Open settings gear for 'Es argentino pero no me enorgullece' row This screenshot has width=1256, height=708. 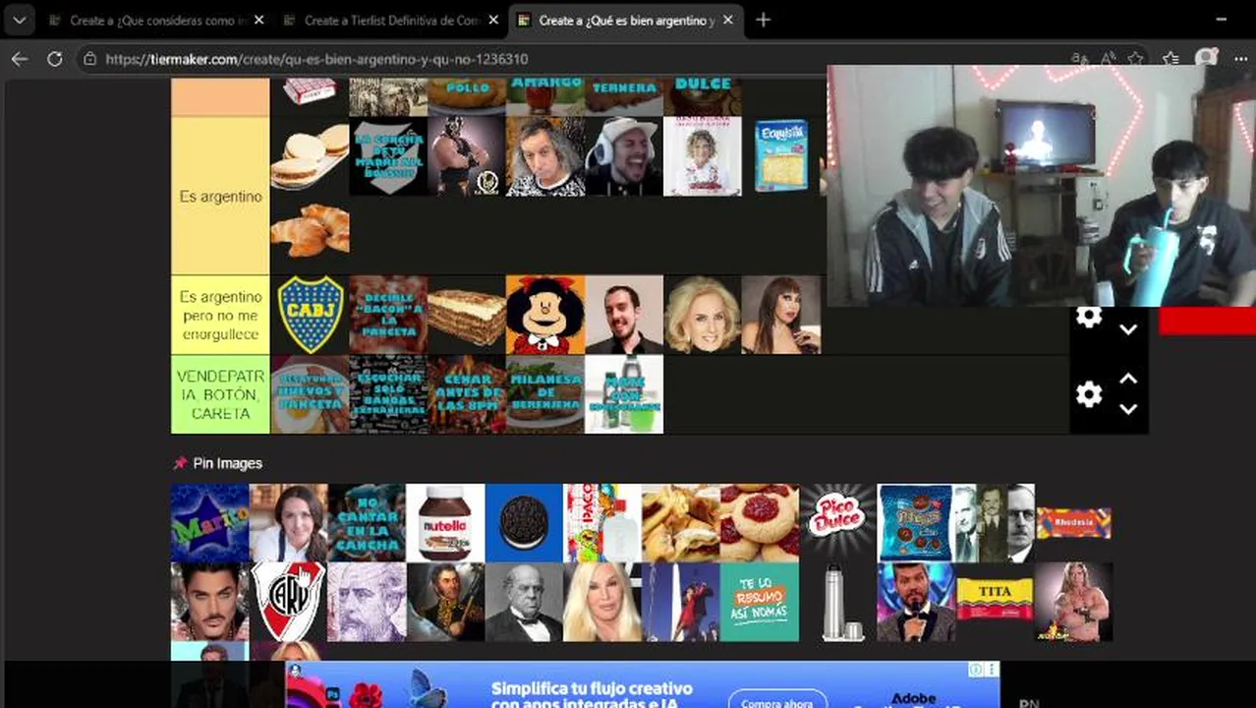1088,317
